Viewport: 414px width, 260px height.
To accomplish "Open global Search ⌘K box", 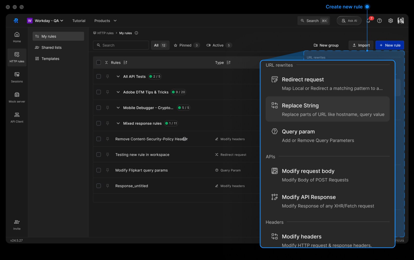I will coord(314,21).
